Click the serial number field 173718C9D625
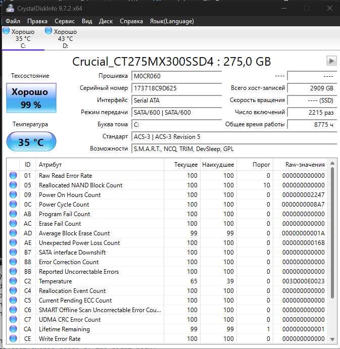Viewport: 340px width, 349px height. [177, 88]
